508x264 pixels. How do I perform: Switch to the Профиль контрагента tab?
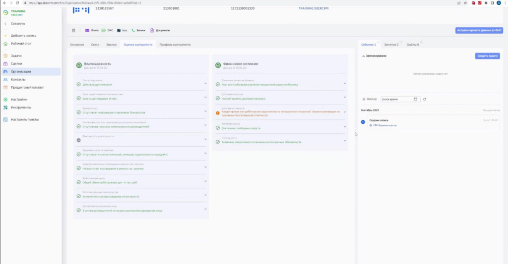tap(175, 45)
